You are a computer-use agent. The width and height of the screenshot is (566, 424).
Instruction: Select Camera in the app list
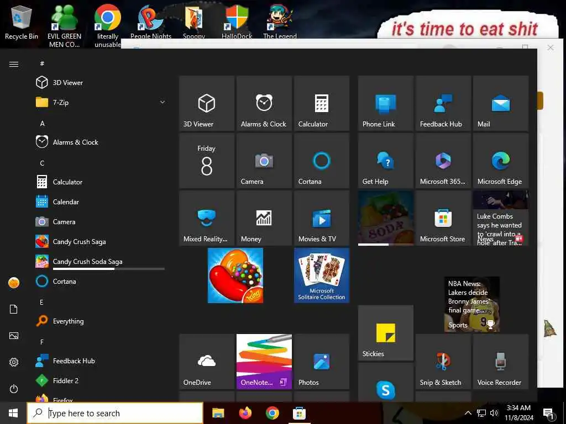pos(101,221)
